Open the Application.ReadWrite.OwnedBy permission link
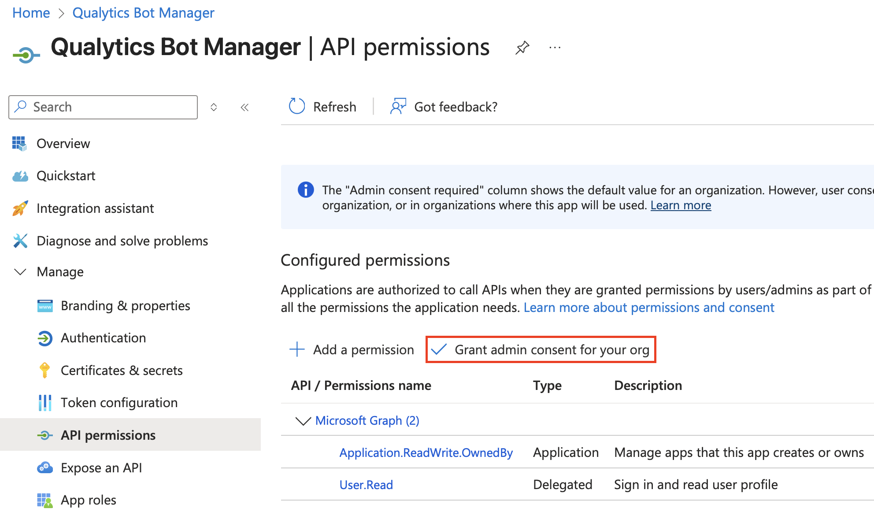 (426, 452)
